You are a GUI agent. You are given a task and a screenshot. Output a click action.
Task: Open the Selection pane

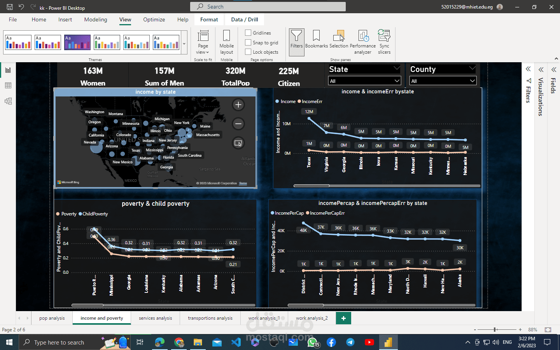tap(339, 40)
